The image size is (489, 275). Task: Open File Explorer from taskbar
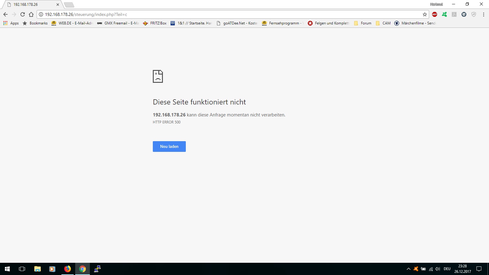click(37, 269)
